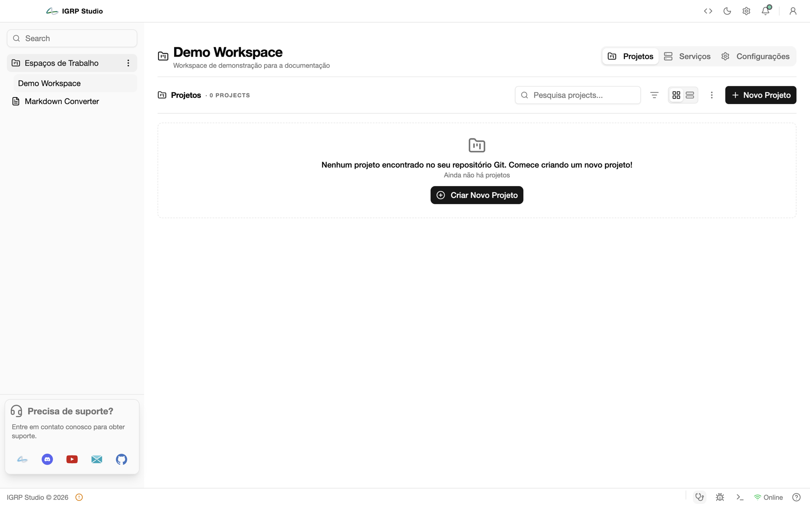Open the email support icon

[97, 459]
